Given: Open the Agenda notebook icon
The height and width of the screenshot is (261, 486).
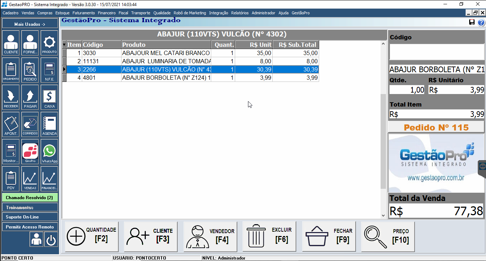Looking at the screenshot, I should click(x=49, y=125).
